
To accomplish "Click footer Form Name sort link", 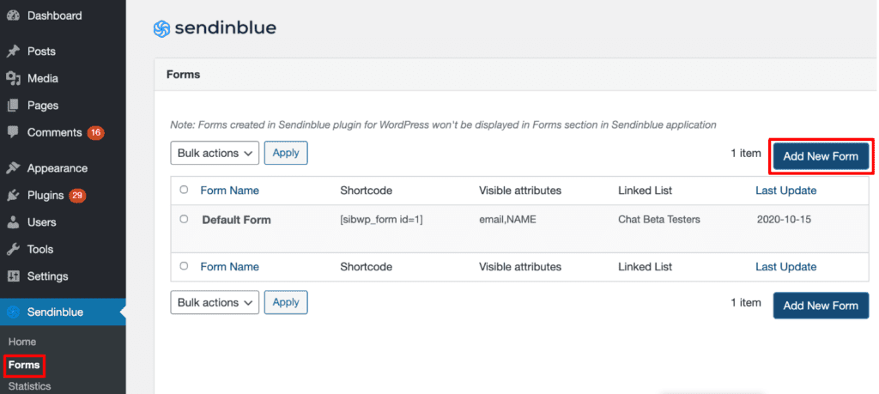I will pos(230,267).
